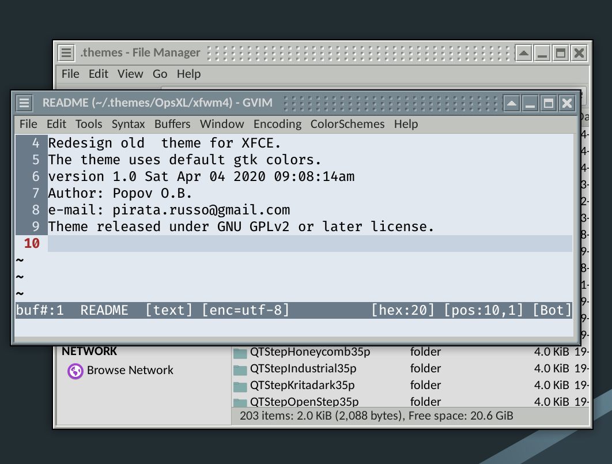Click the [enc=utf-8] status bar entry

click(x=245, y=310)
